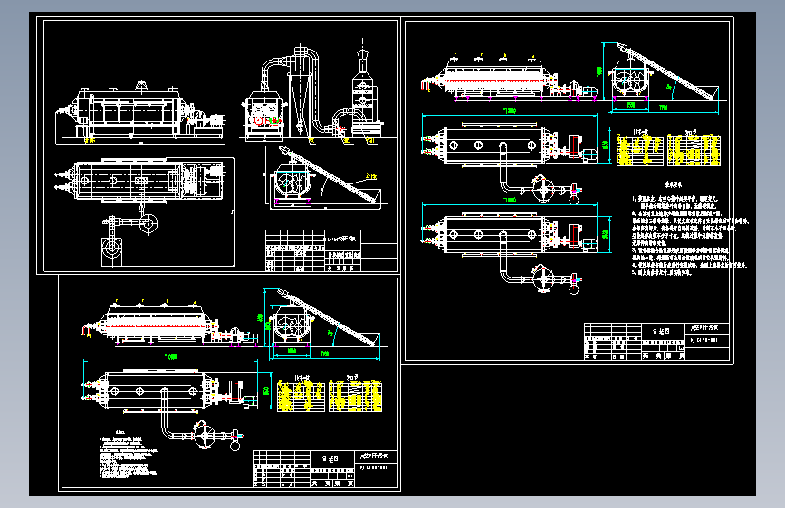Select the front elevation view in the top-left sheet
This screenshot has width=785, height=508.
[x=140, y=112]
